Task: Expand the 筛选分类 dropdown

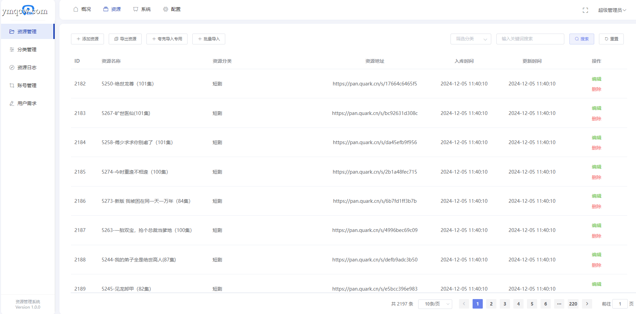Action: 471,39
